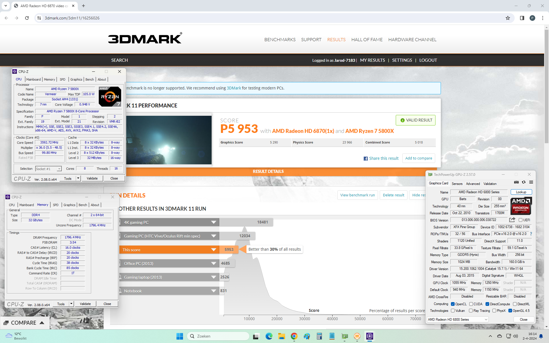Toggle the UEFI checkbox in GPU-Z
This screenshot has width=549, height=343.
(520, 220)
